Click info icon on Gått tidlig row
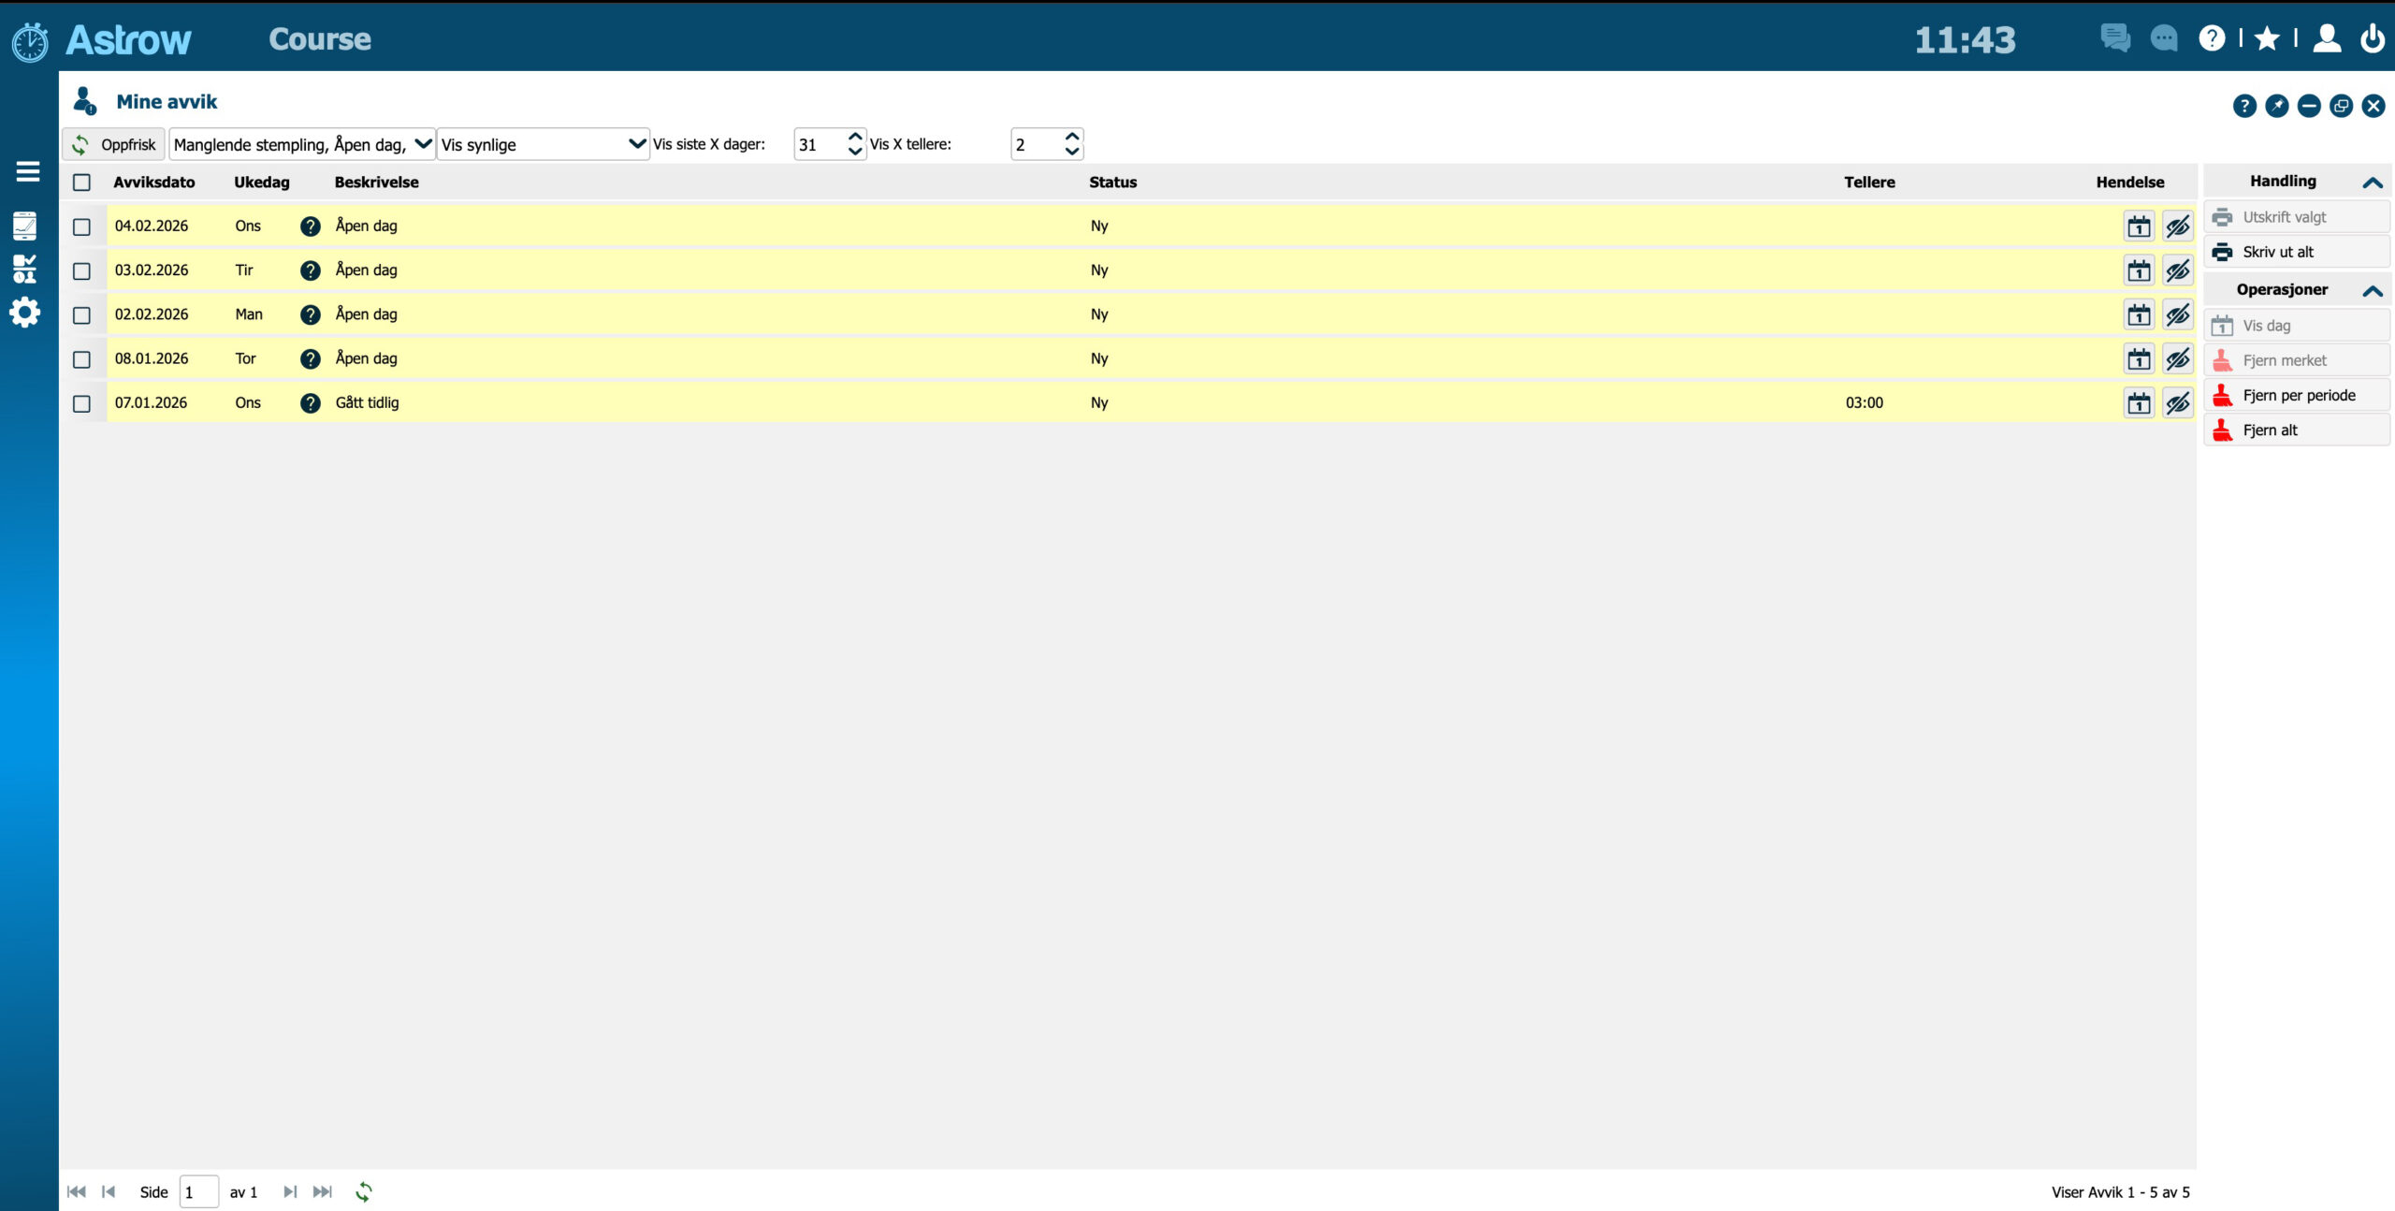Image resolution: width=2395 pixels, height=1211 pixels. point(311,403)
